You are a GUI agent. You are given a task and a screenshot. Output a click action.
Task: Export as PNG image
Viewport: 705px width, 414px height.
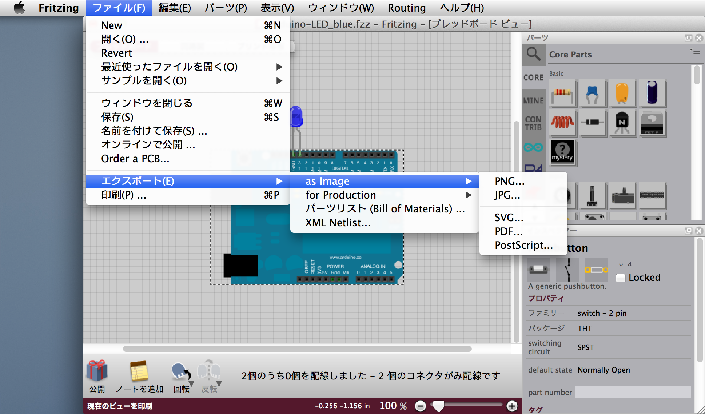click(x=523, y=181)
